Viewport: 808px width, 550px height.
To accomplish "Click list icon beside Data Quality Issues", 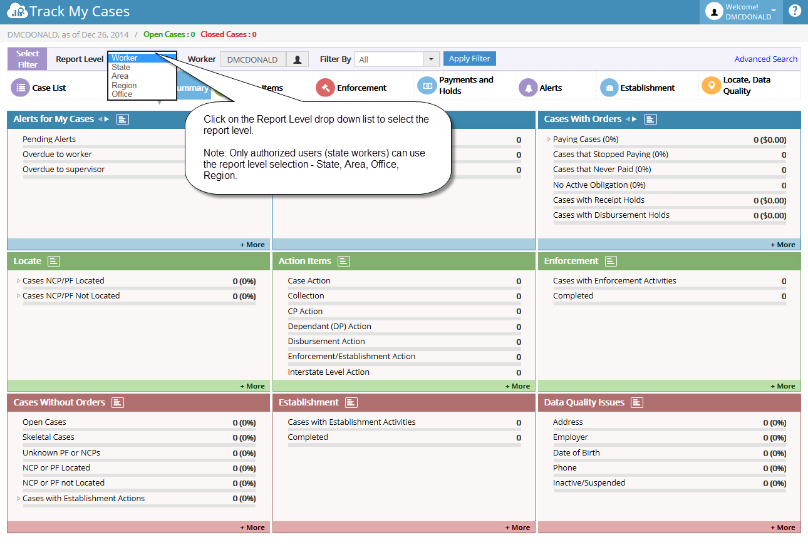I will pyautogui.click(x=637, y=403).
